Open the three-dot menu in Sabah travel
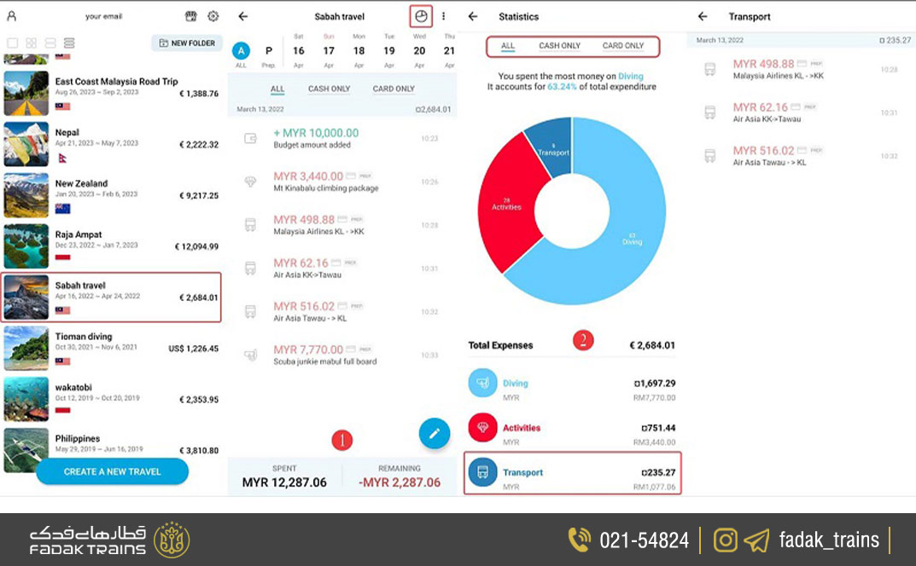 pos(443,16)
